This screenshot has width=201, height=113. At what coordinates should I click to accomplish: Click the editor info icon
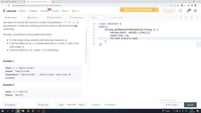point(175,18)
